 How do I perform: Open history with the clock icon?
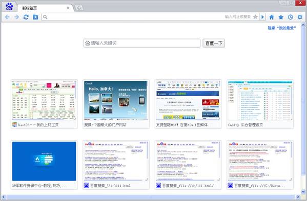click(x=291, y=17)
